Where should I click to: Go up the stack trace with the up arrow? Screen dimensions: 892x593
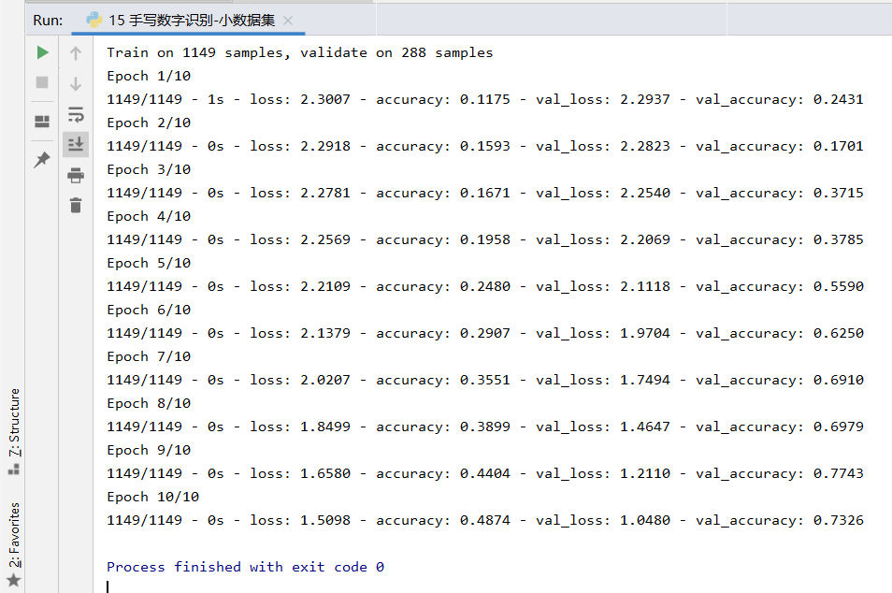pos(76,53)
